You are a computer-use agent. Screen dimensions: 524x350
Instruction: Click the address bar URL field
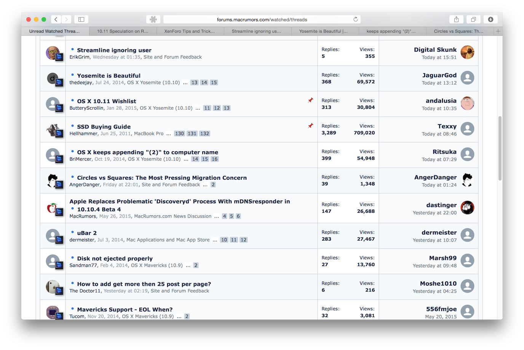coord(262,19)
